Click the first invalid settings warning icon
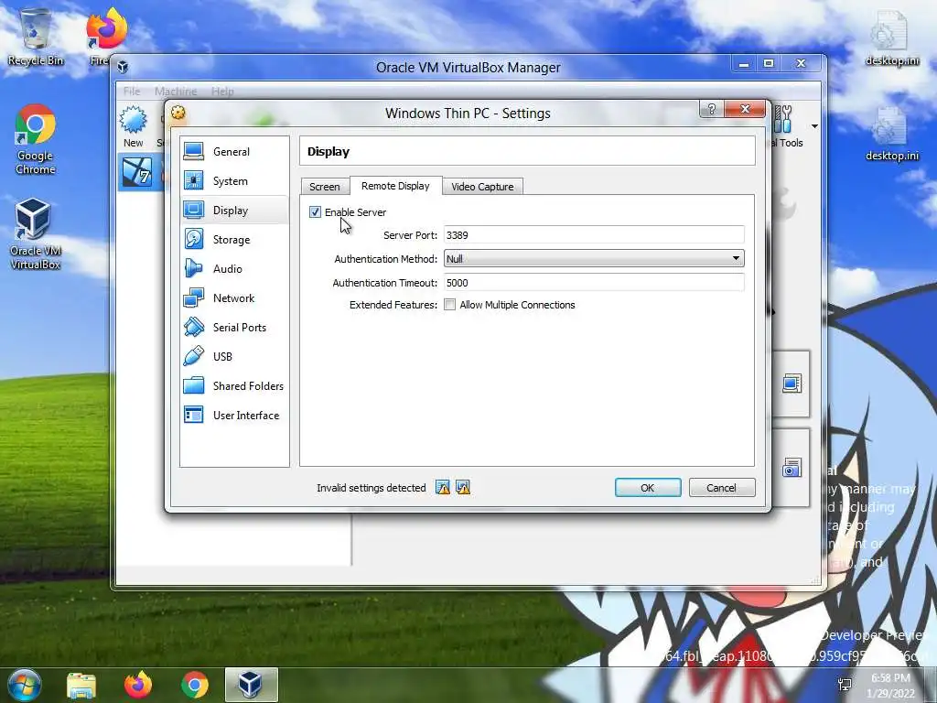Viewport: 937px width, 703px height. tap(443, 488)
